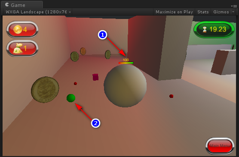Click the red coin counter button

coord(22,29)
